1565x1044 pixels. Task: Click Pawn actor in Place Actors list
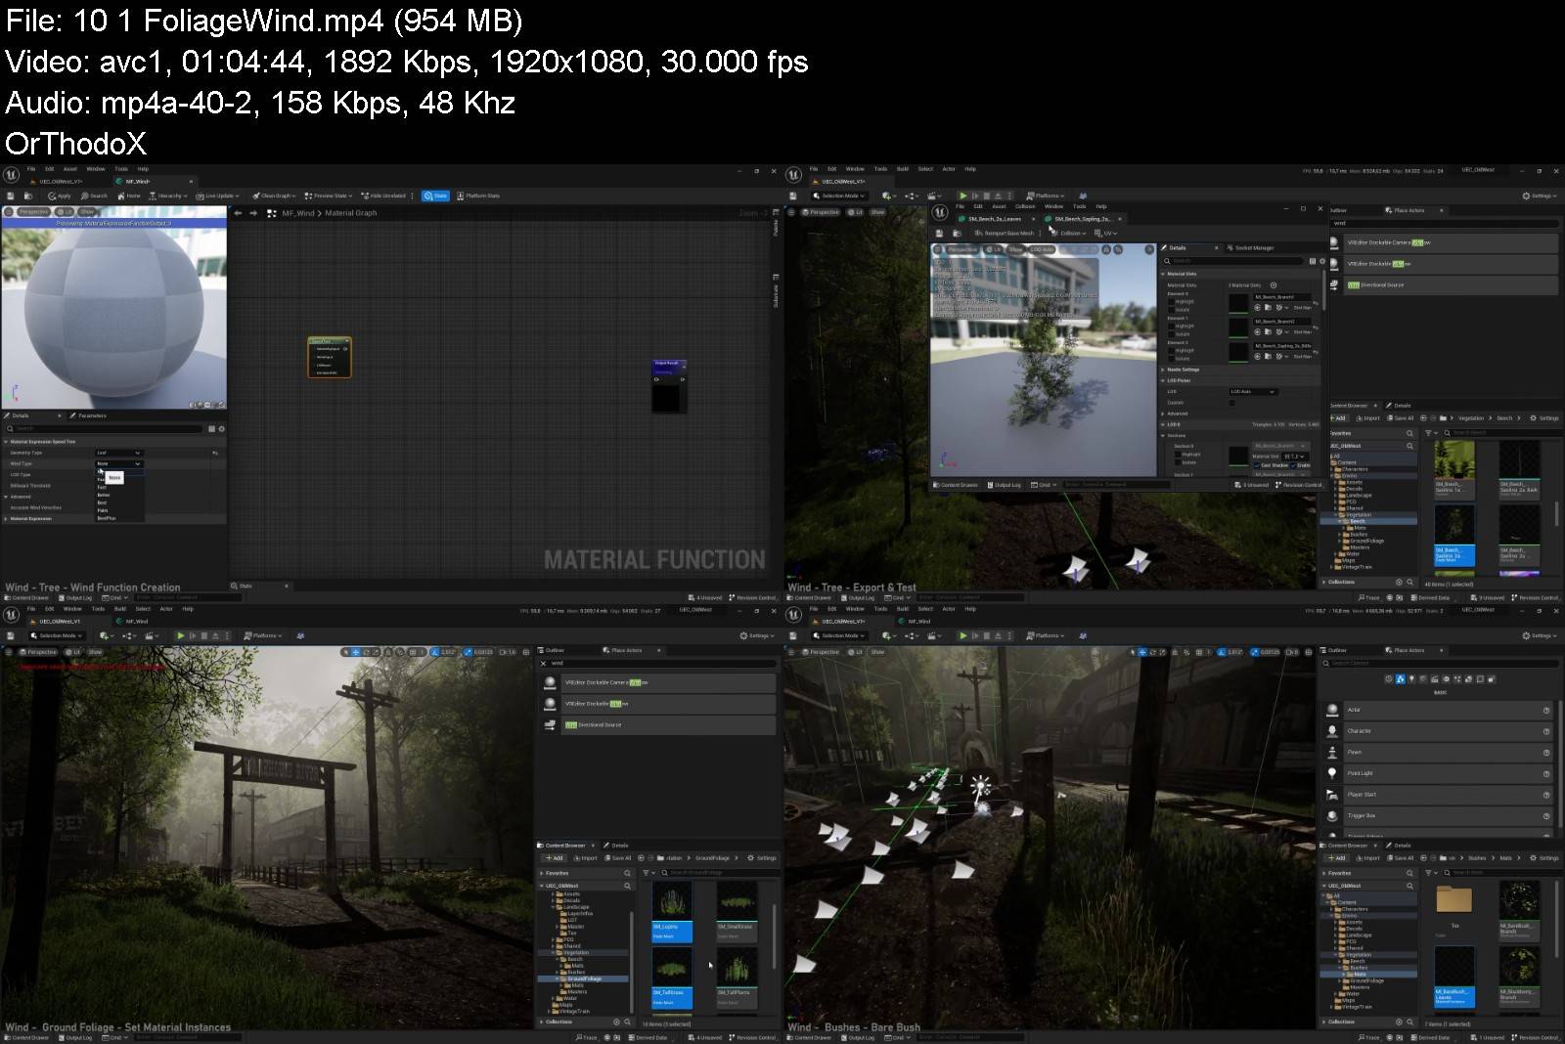(x=1438, y=752)
